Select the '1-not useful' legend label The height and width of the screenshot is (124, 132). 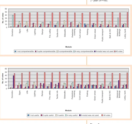[34, 115]
